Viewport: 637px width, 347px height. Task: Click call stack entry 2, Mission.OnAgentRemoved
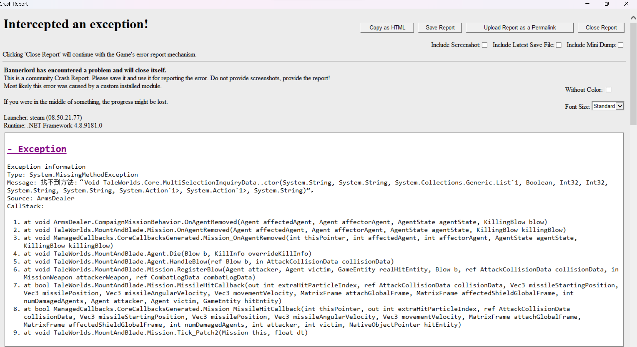pyautogui.click(x=295, y=230)
